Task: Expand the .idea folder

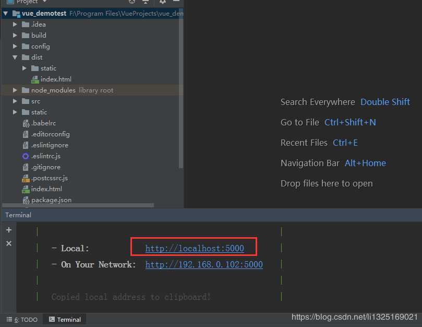Action: 15,24
